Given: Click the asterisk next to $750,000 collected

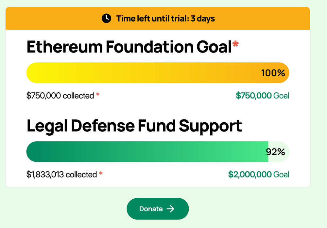Looking at the screenshot, I should [x=97, y=95].
